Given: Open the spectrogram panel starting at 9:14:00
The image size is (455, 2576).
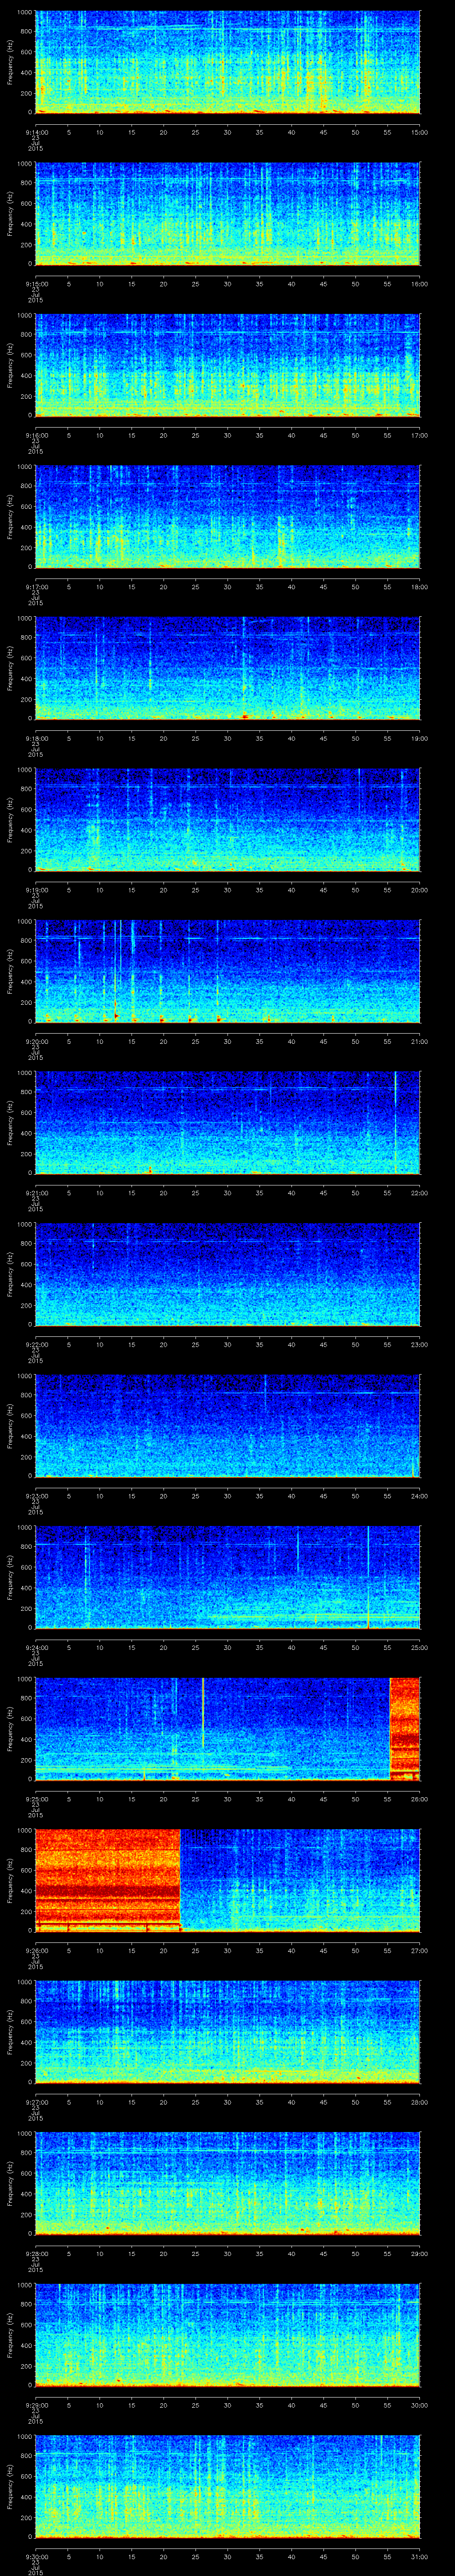Looking at the screenshot, I should [228, 63].
